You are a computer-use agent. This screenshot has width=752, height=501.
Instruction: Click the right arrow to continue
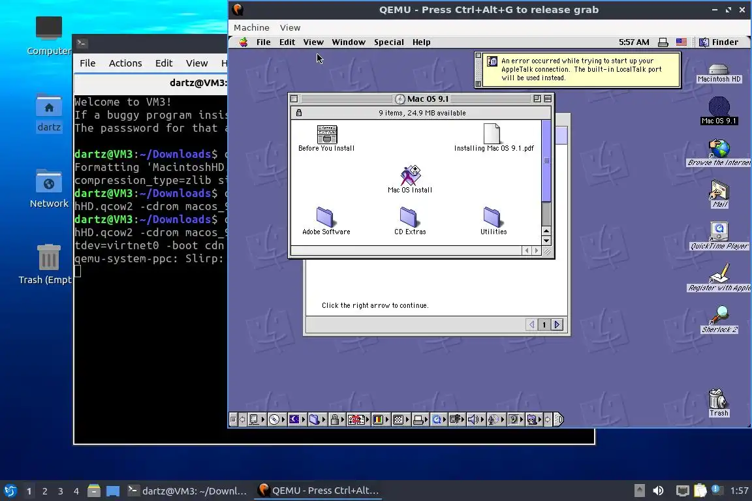tap(557, 325)
